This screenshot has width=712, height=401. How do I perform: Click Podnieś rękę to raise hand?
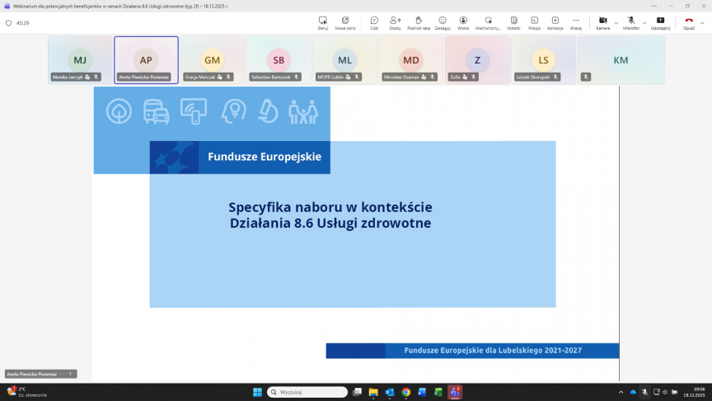[419, 22]
